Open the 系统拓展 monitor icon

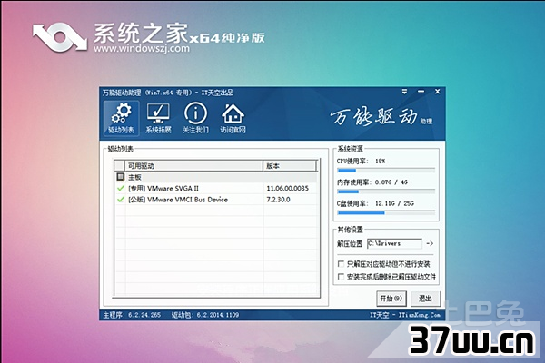pyautogui.click(x=158, y=119)
